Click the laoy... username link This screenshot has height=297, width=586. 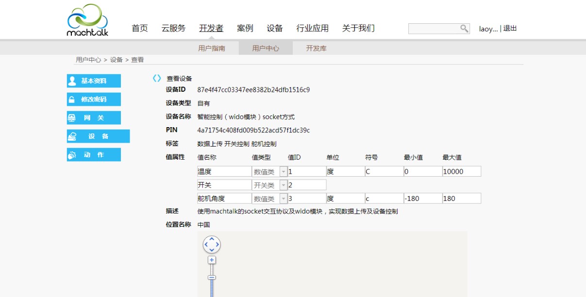pyautogui.click(x=488, y=29)
